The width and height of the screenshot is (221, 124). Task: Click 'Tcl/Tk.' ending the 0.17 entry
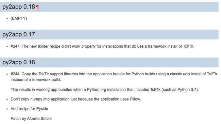coord(189,46)
